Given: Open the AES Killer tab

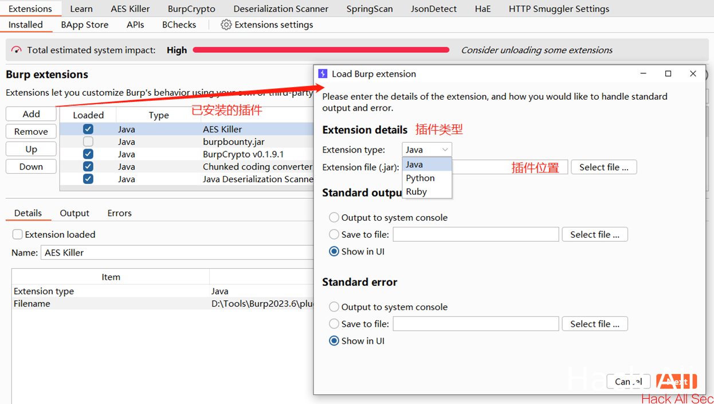Looking at the screenshot, I should (130, 9).
